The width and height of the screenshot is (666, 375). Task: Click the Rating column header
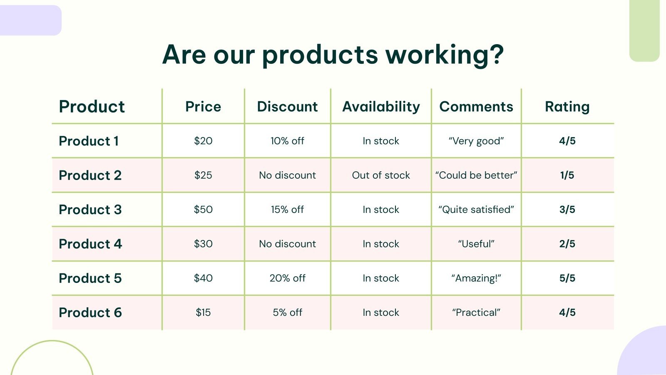(567, 107)
